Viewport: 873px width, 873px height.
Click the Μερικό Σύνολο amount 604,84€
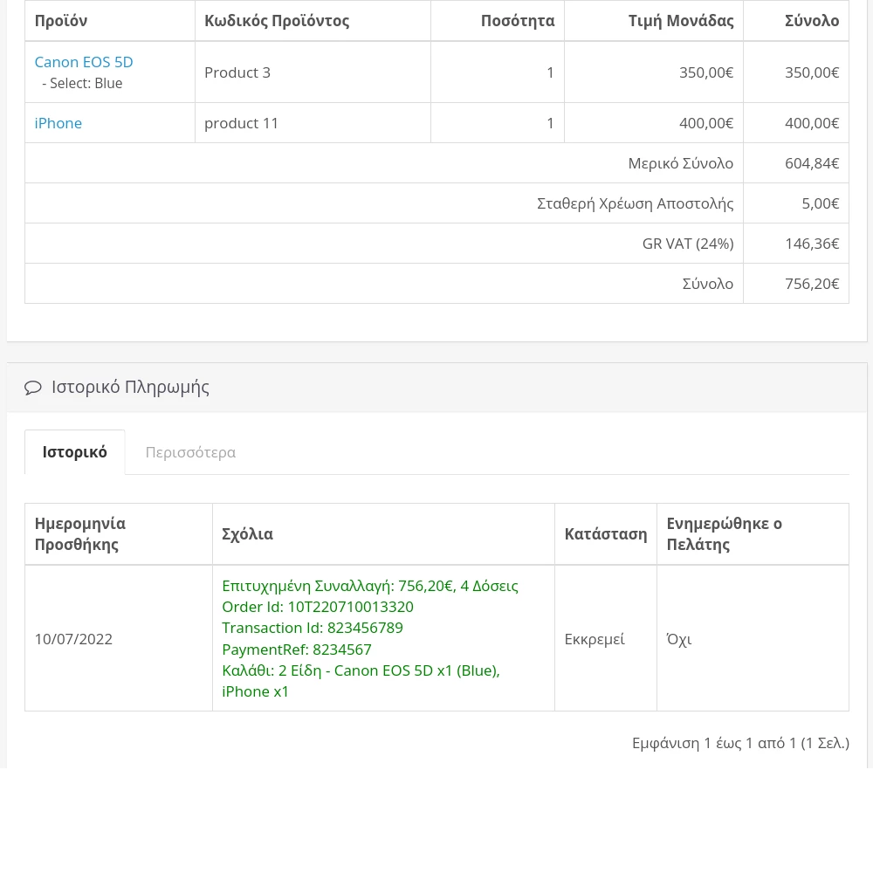click(x=812, y=163)
